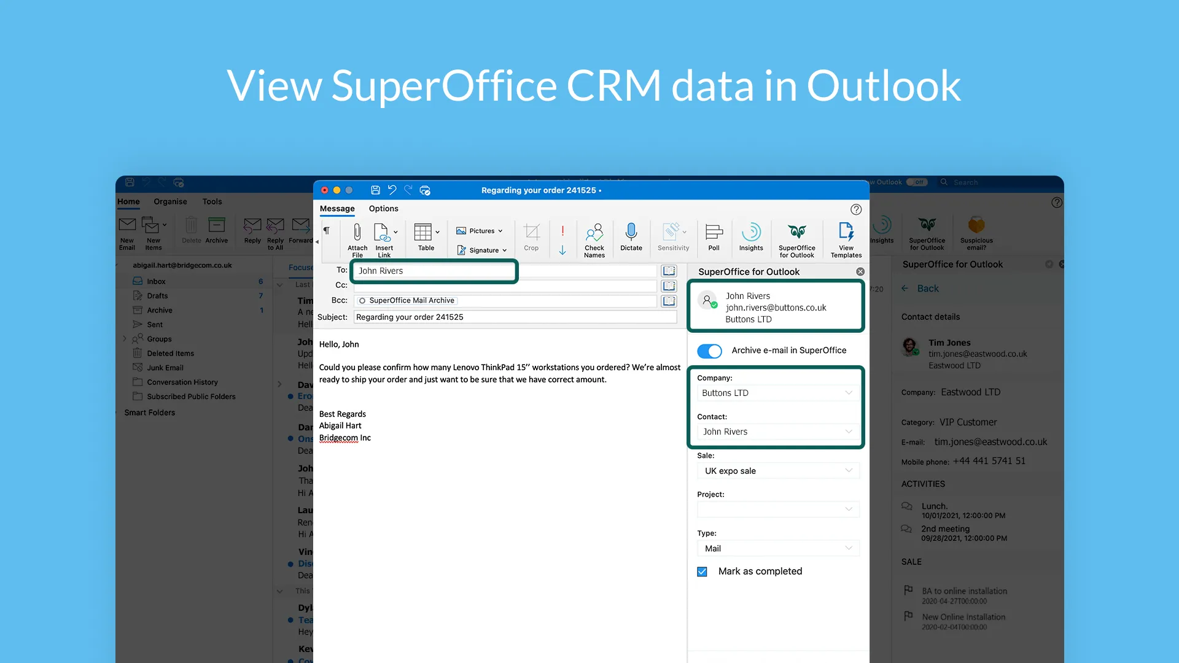
Task: Open the Organise tab in Outlook
Action: click(170, 201)
